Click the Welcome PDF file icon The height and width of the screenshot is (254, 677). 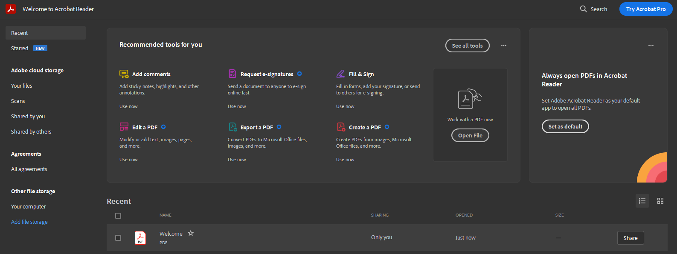[140, 238]
